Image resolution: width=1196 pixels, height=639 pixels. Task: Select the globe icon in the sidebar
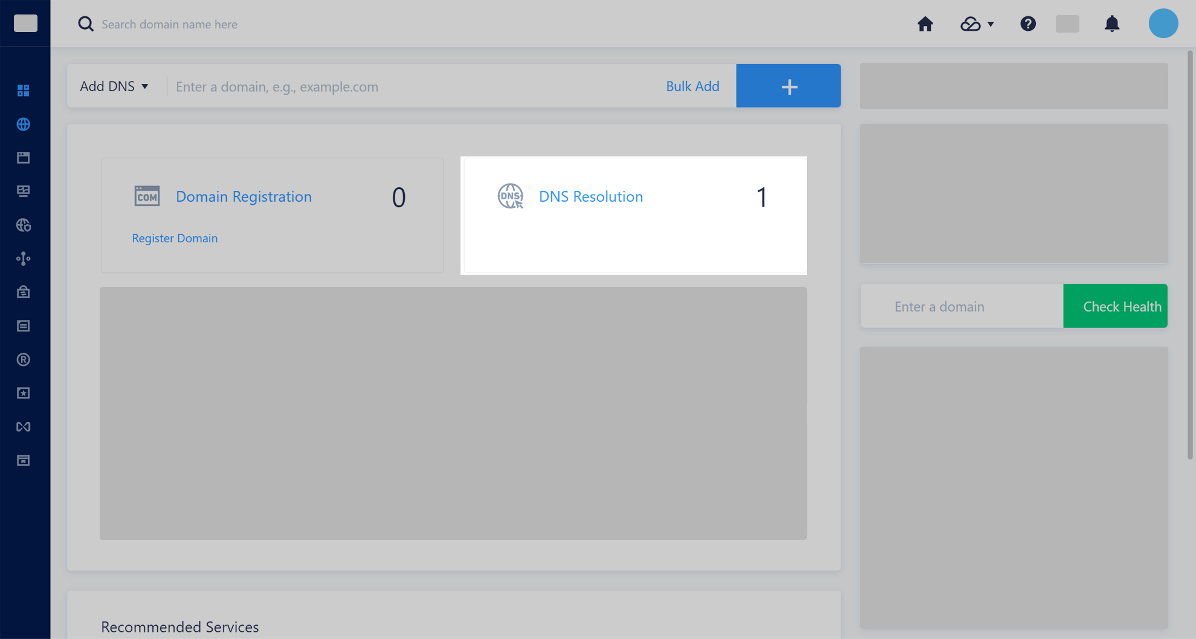(x=24, y=124)
